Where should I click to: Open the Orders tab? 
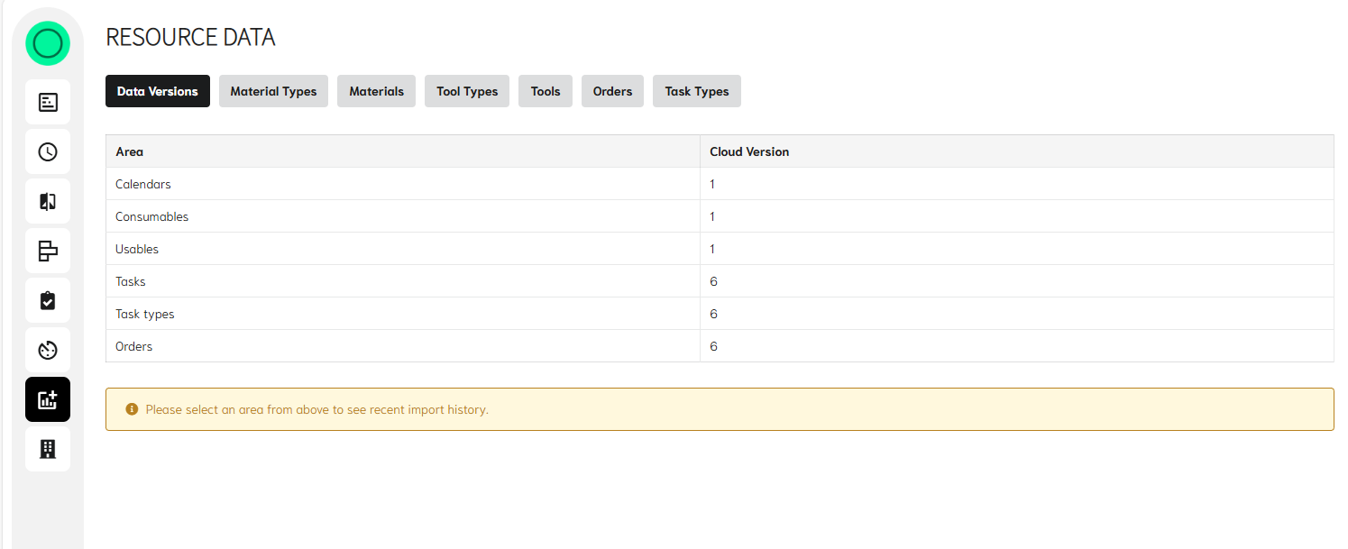click(612, 91)
